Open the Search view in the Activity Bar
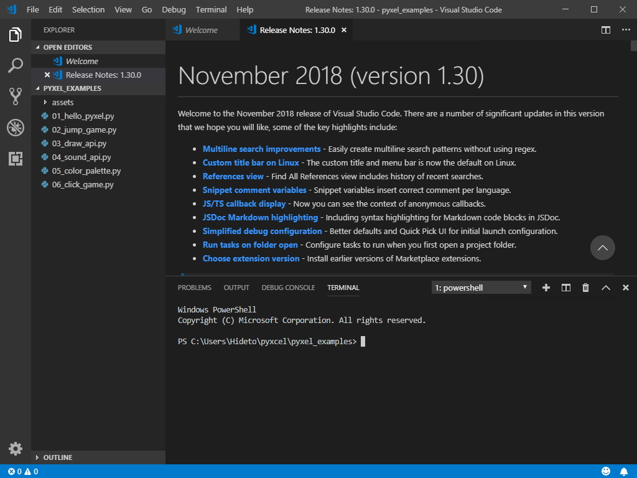 click(x=16, y=65)
